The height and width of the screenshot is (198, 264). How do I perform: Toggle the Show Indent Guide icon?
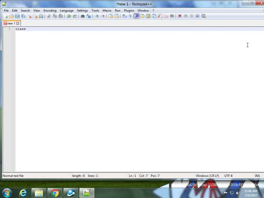136,16
